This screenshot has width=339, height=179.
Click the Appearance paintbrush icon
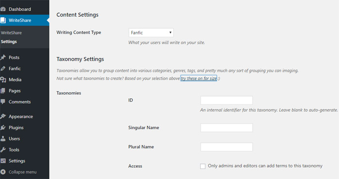coord(3,117)
